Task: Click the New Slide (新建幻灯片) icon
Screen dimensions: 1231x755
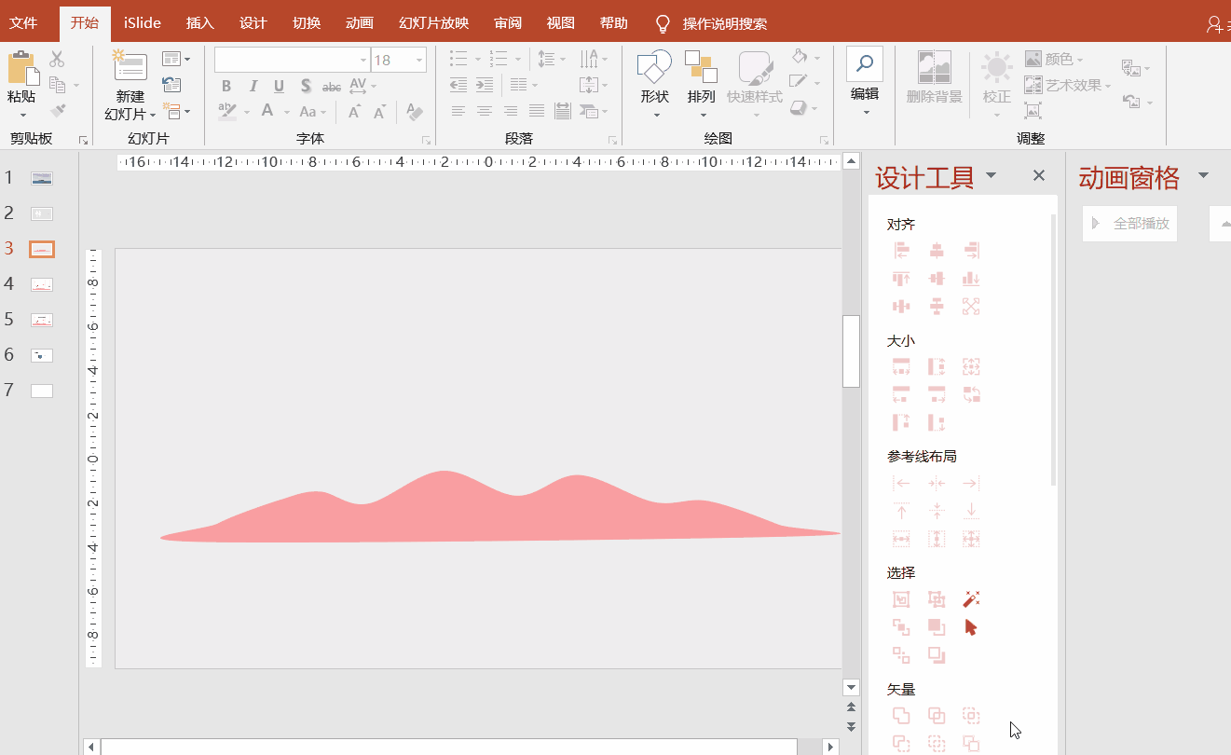Action: click(x=130, y=66)
